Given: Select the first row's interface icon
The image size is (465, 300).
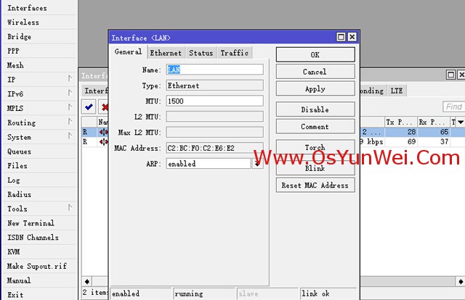Looking at the screenshot, I should point(103,132).
